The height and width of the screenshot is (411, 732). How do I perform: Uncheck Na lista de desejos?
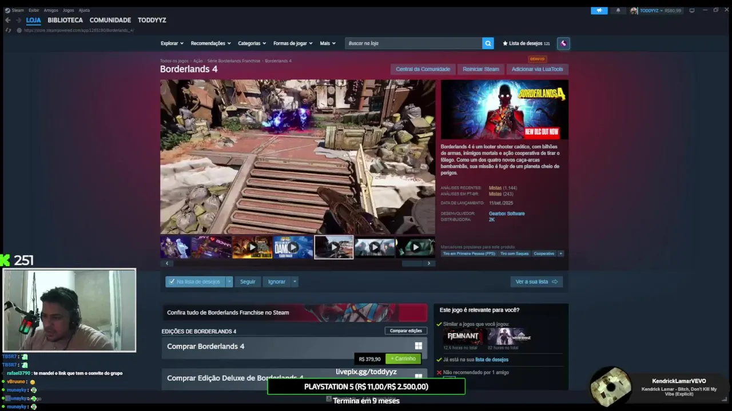tap(195, 281)
